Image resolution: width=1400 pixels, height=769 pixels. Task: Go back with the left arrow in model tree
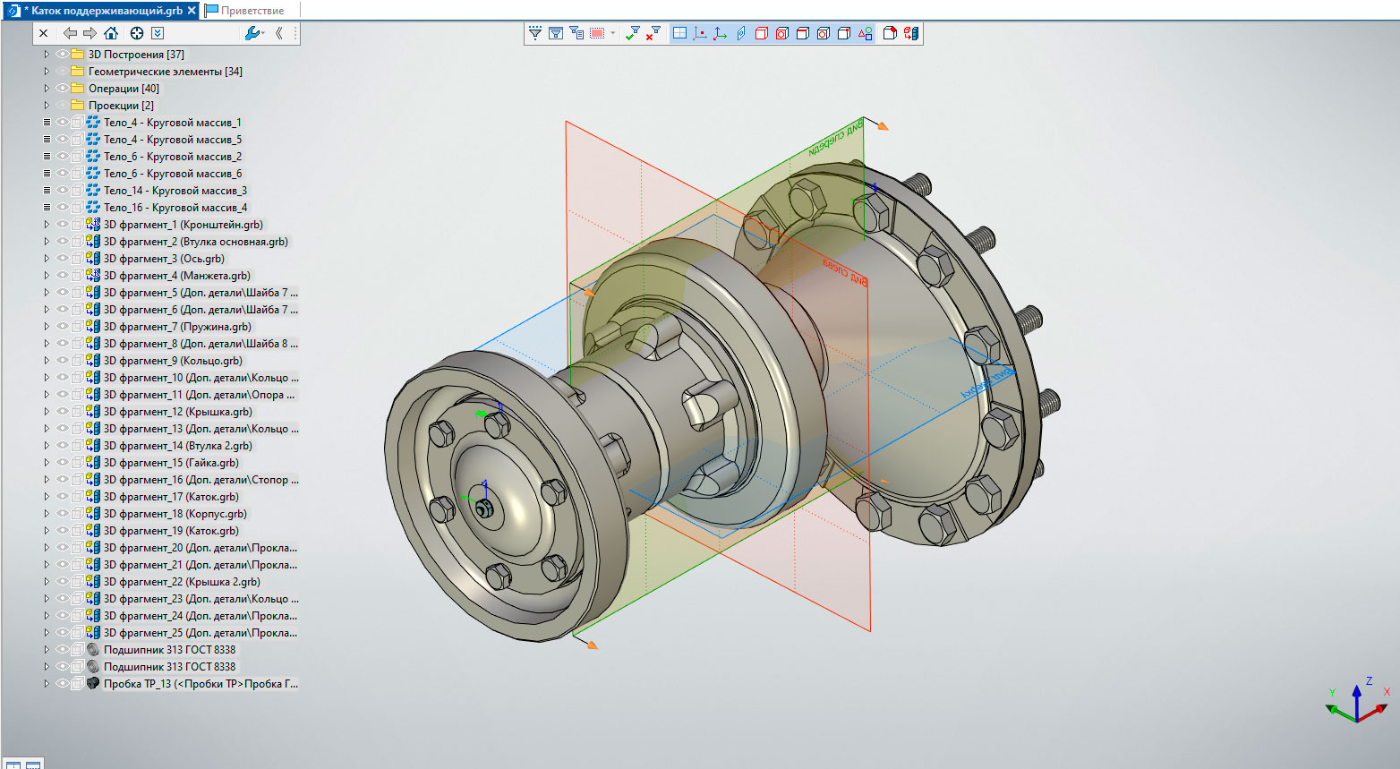click(70, 33)
